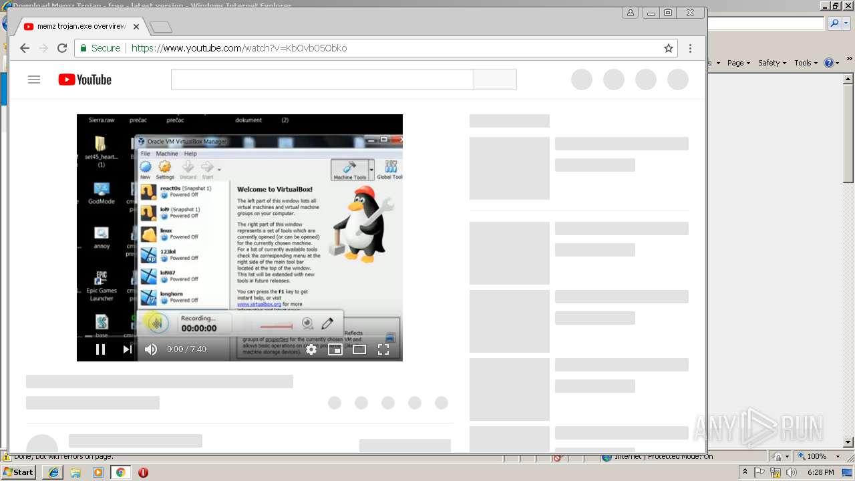The height and width of the screenshot is (481, 855).
Task: Focus the Internet Explorer search box
Action: pos(766,23)
